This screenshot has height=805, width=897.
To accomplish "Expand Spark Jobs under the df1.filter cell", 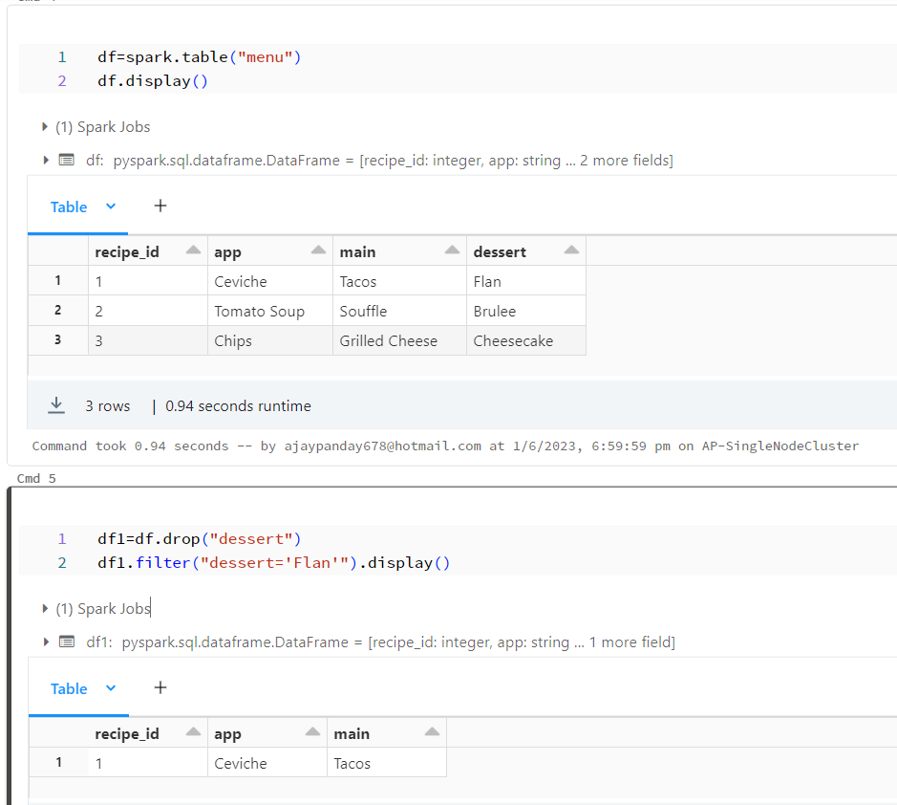I will click(x=45, y=609).
